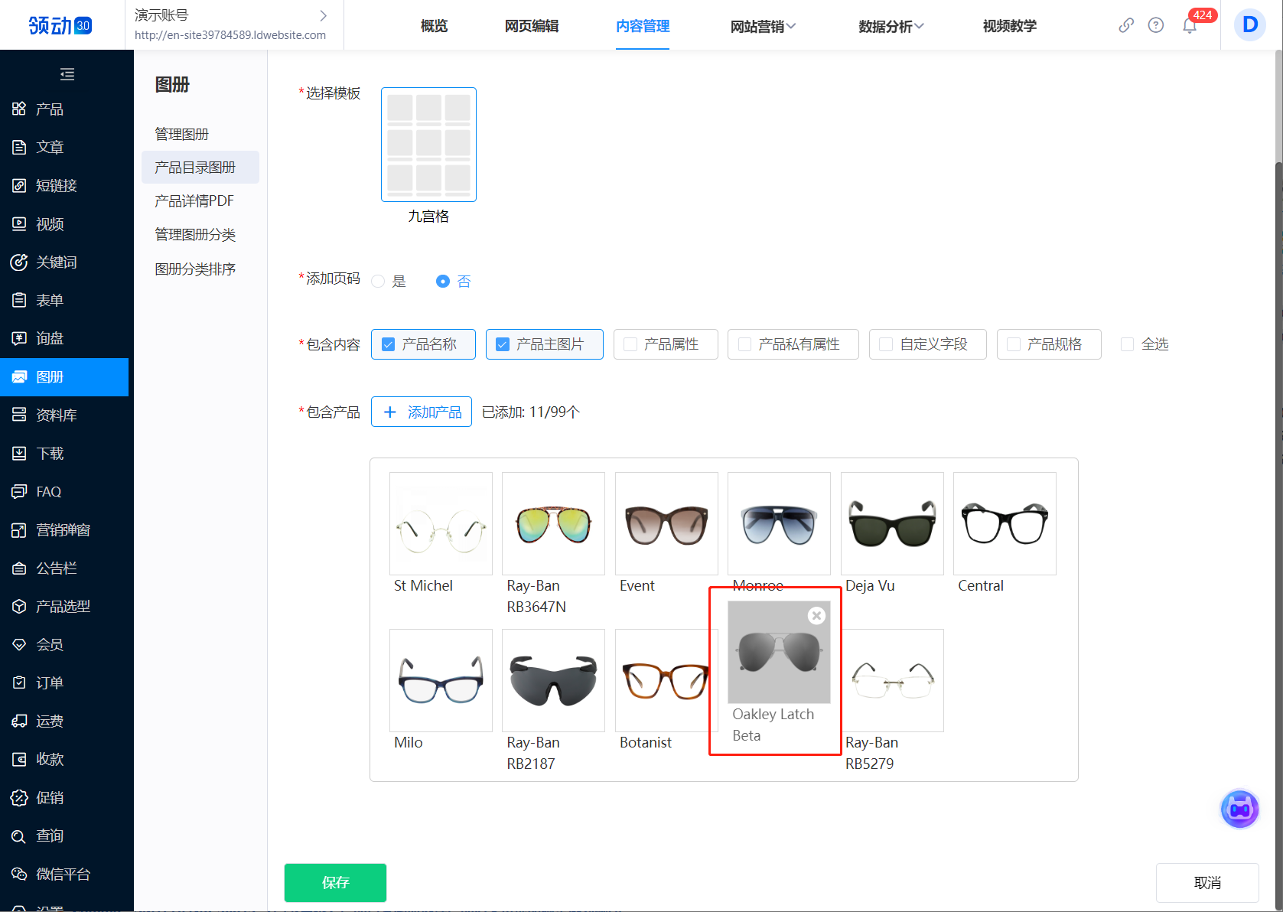Expand the 网站营销 dropdown menu
Screen dimensions: 1283x912
point(763,27)
